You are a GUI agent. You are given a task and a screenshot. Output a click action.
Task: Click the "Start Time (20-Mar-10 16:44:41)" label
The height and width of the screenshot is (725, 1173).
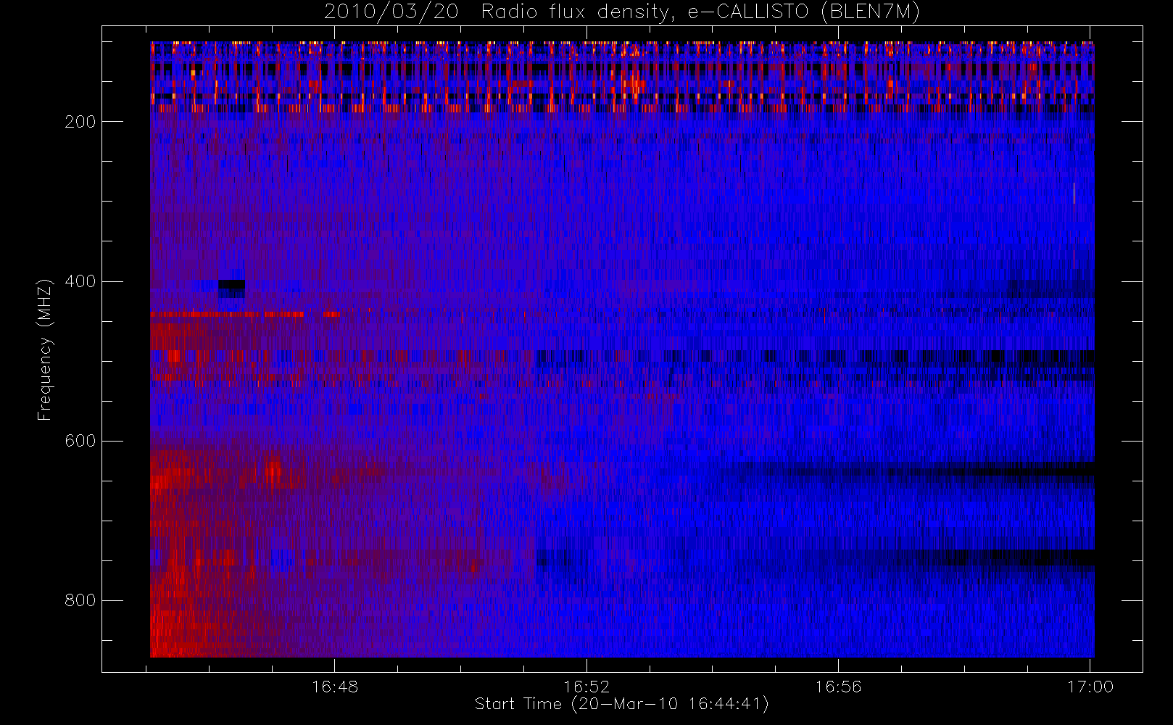coord(621,704)
